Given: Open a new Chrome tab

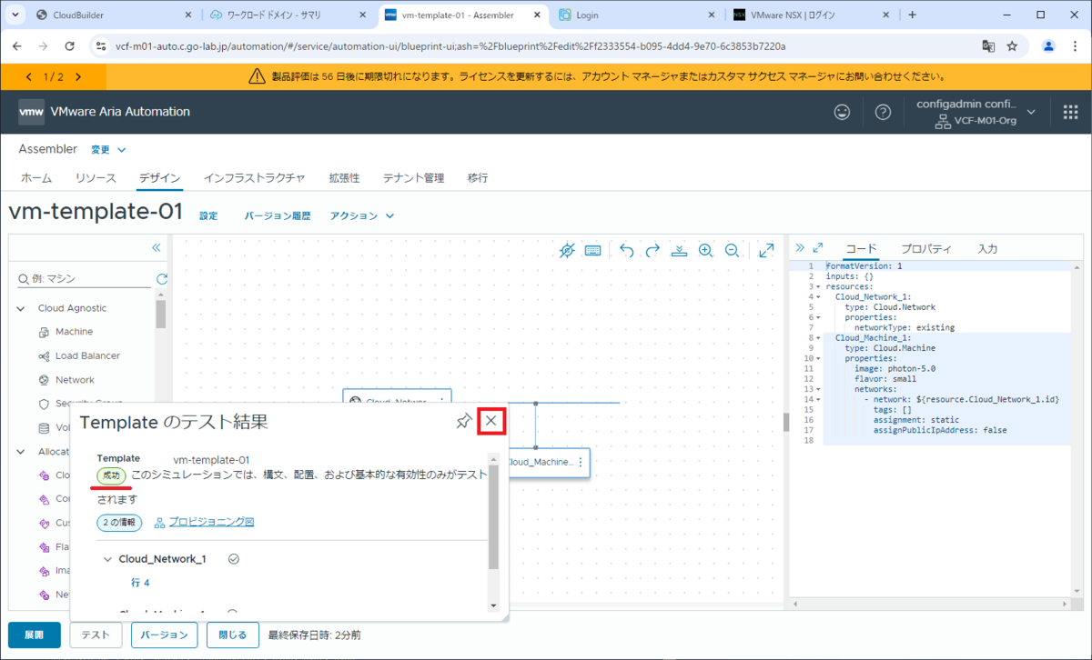Looking at the screenshot, I should pos(913,15).
